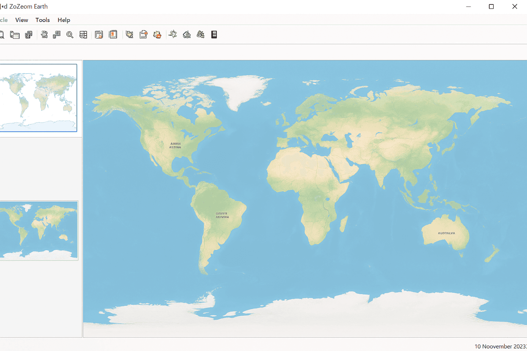Click the AUDTALVA label on Australia
Image resolution: width=527 pixels, height=351 pixels.
point(446,233)
